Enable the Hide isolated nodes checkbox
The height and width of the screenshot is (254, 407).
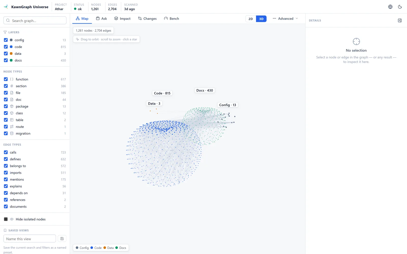click(x=6, y=219)
